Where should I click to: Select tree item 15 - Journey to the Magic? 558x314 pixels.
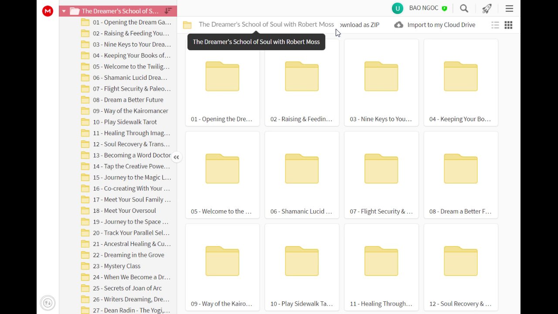[126, 177]
